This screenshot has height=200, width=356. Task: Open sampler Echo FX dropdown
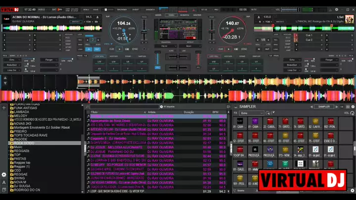point(251,113)
